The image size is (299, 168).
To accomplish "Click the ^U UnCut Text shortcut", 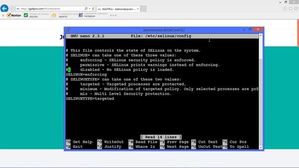I will click(206, 147).
